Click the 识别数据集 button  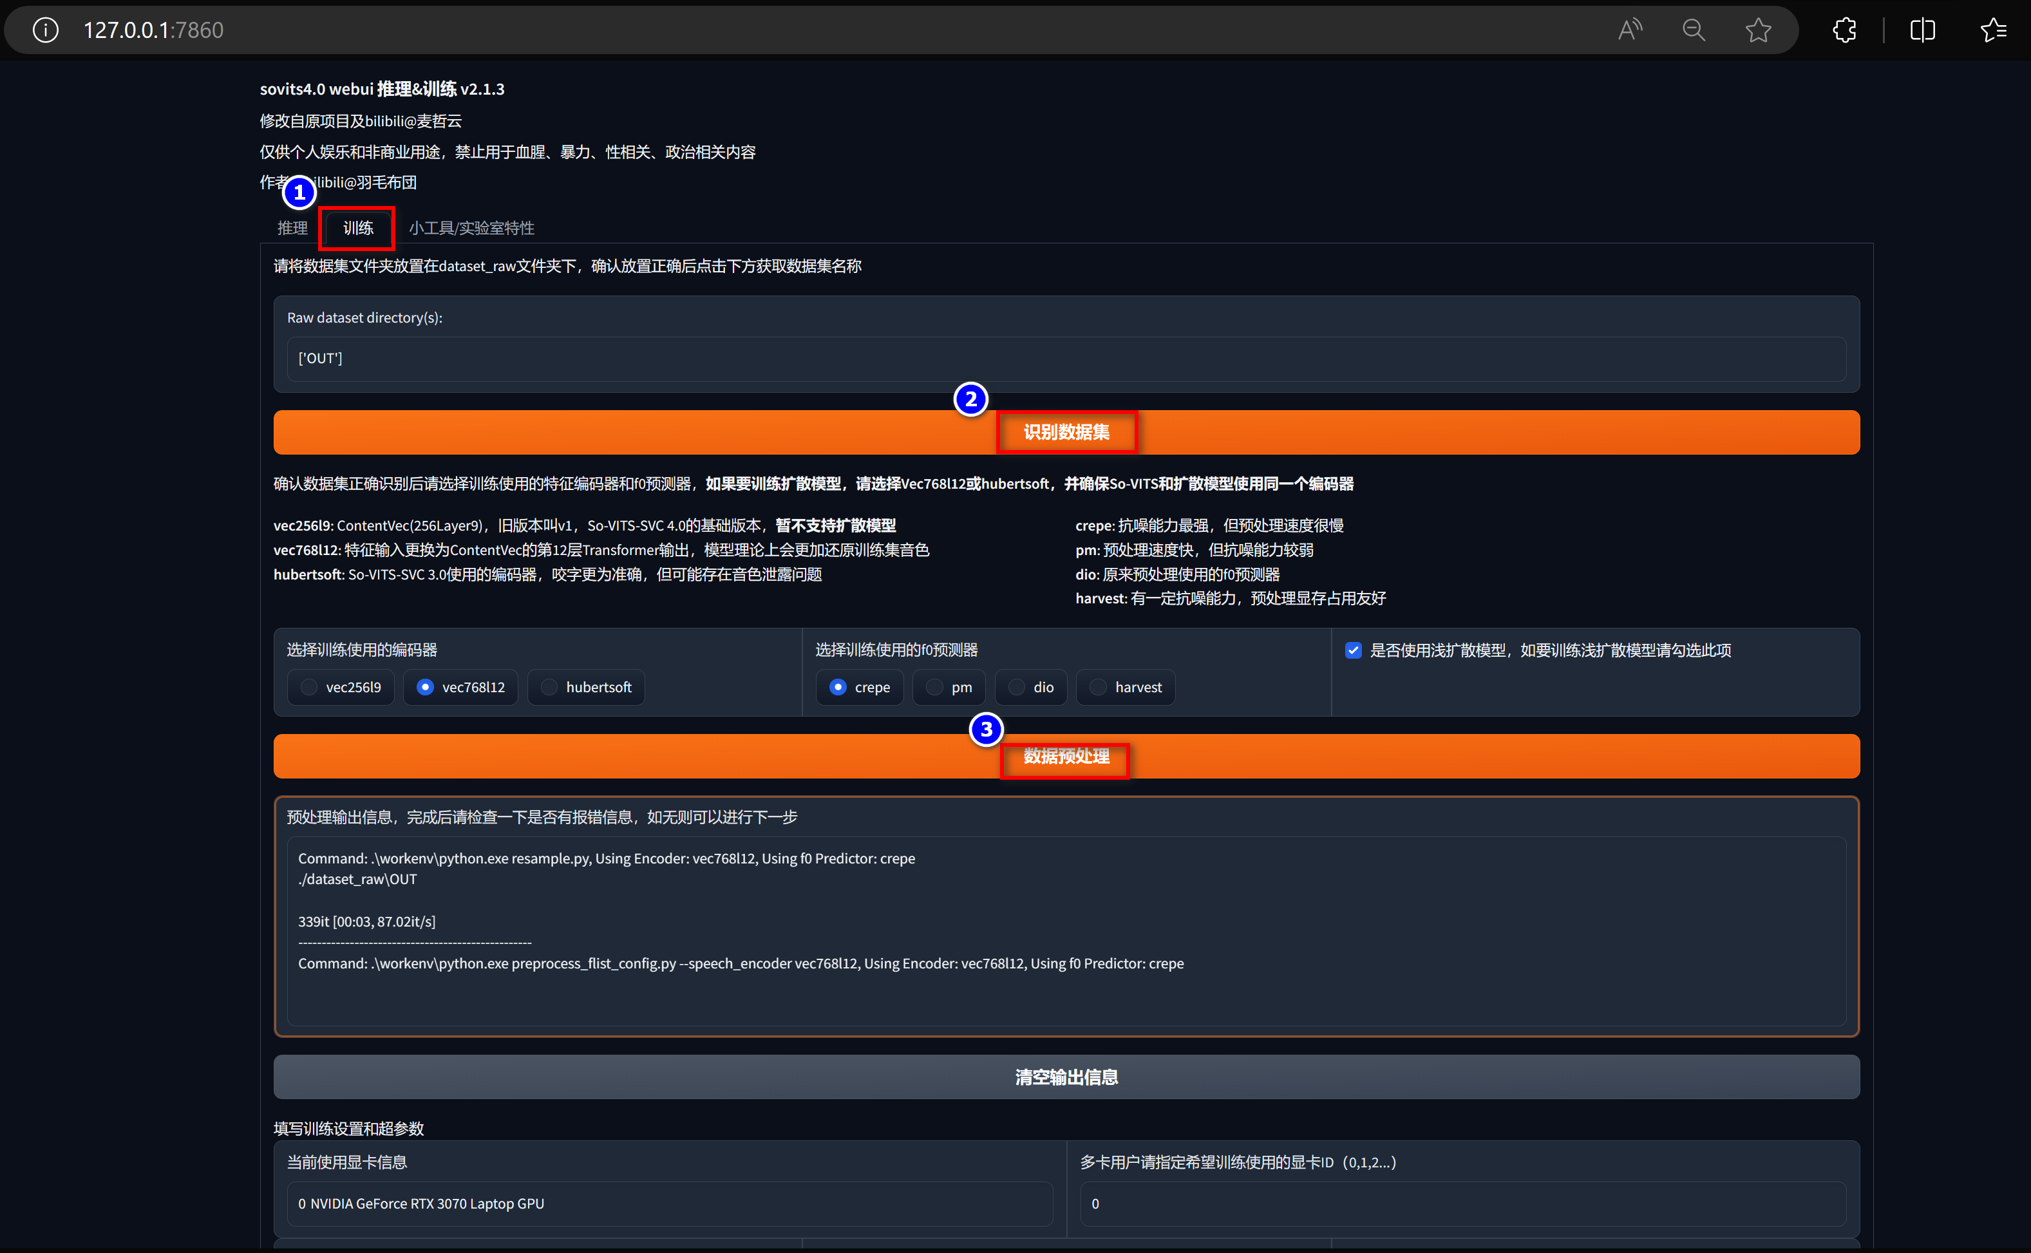tap(1066, 433)
